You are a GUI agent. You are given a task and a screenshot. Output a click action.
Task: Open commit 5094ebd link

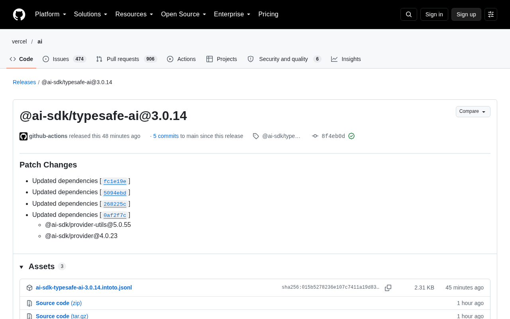(115, 193)
